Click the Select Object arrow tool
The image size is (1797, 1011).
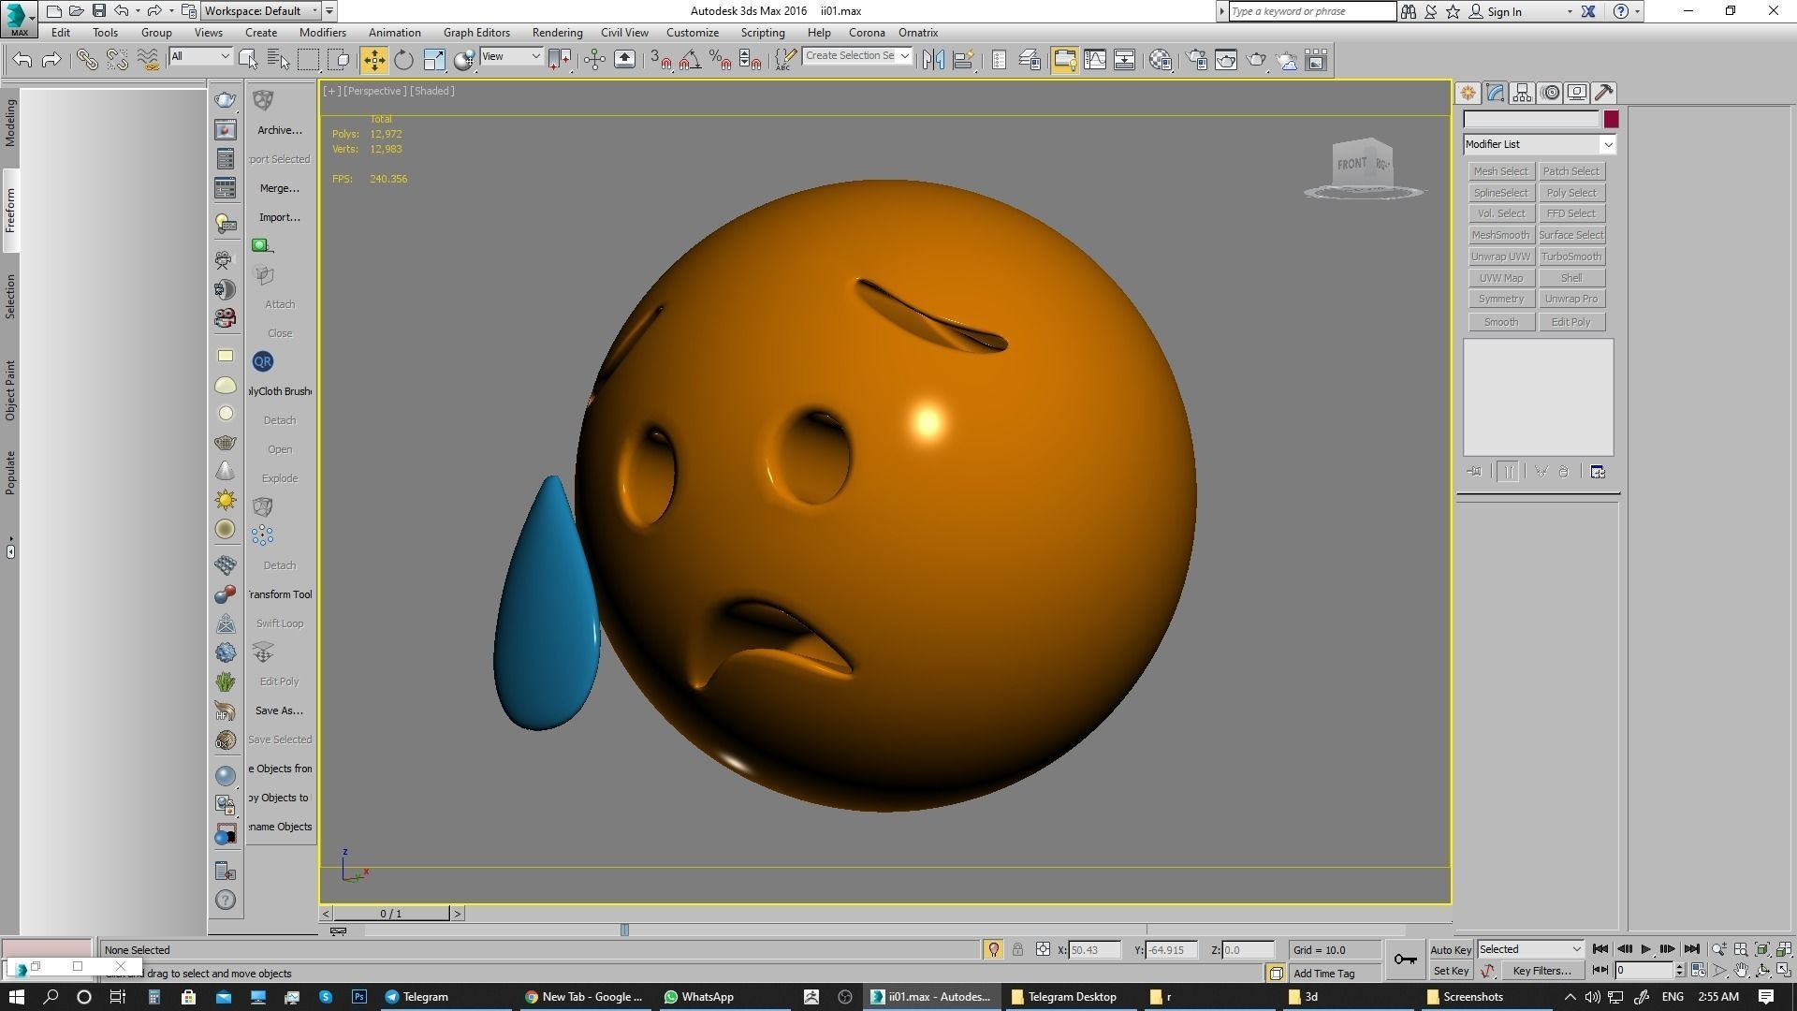pyautogui.click(x=248, y=60)
